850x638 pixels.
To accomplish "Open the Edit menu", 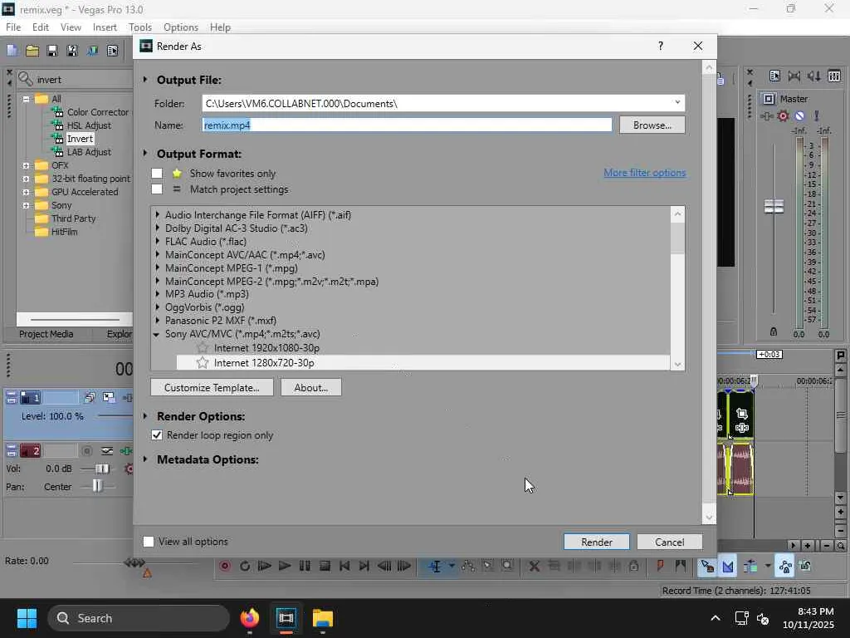I will [x=41, y=27].
